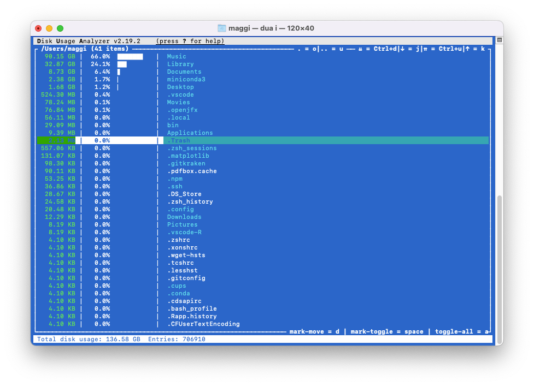Click the folder icon in the title bar

click(222, 28)
